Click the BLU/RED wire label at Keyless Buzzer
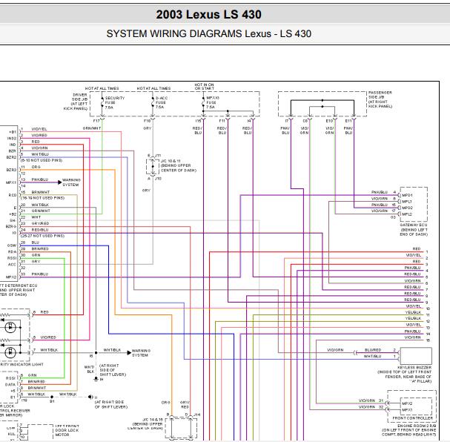 click(x=372, y=350)
